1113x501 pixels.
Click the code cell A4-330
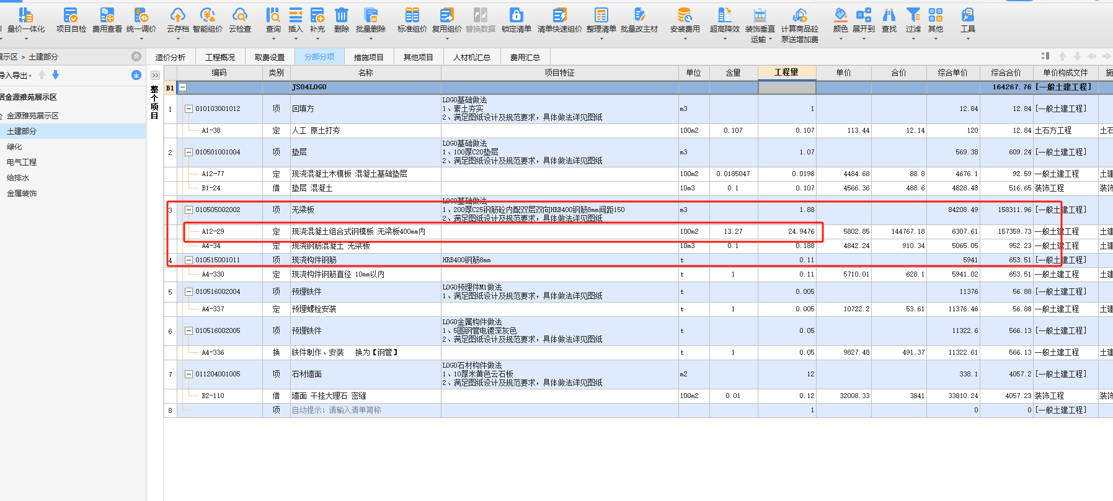pyautogui.click(x=220, y=274)
